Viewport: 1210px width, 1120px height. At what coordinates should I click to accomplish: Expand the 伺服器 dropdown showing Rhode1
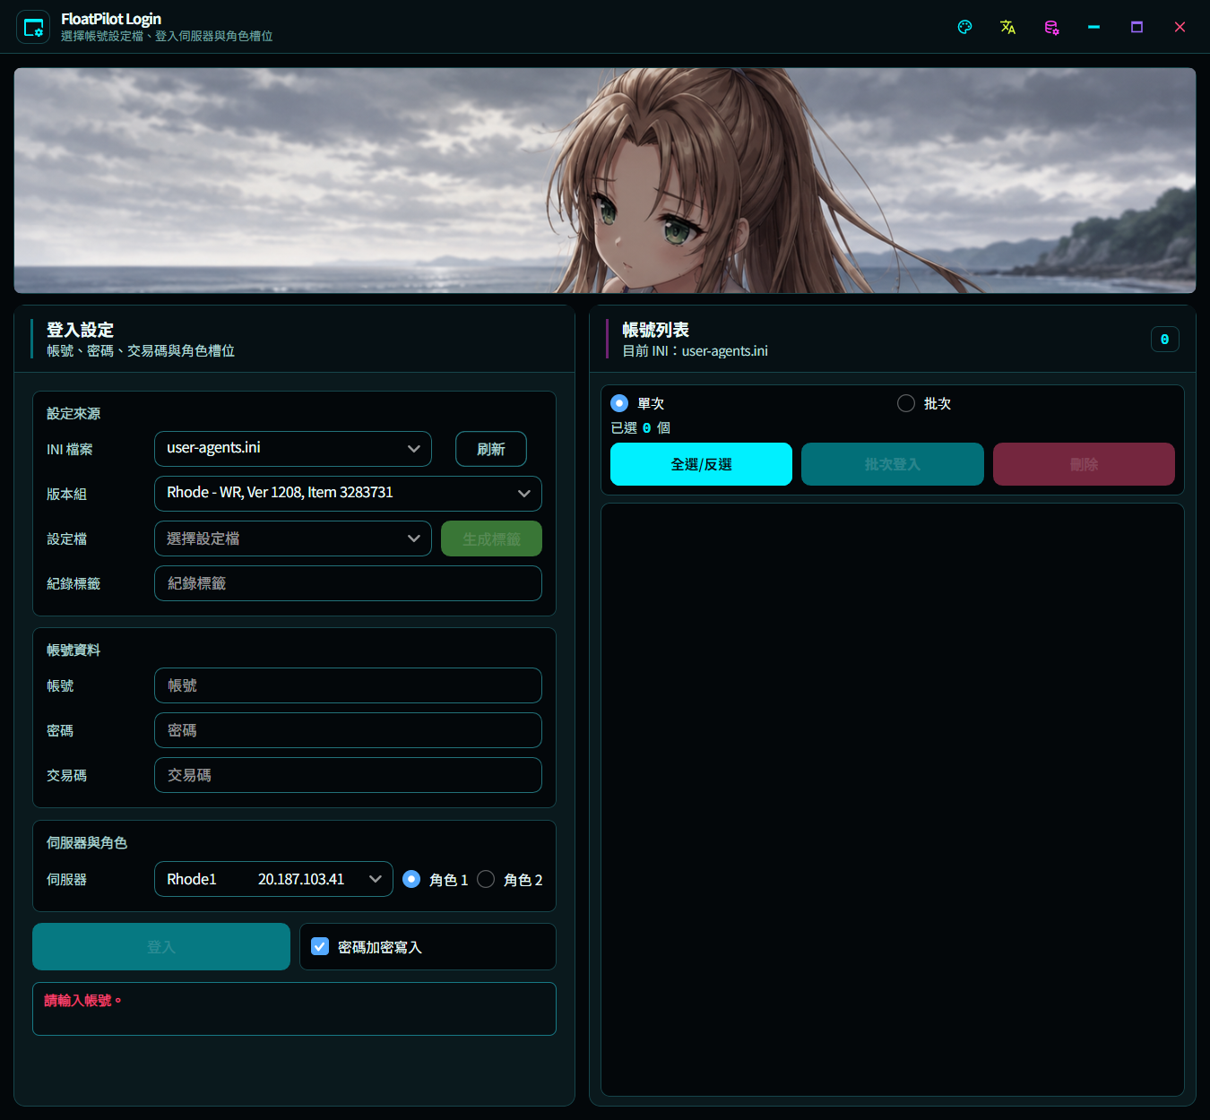click(x=273, y=879)
